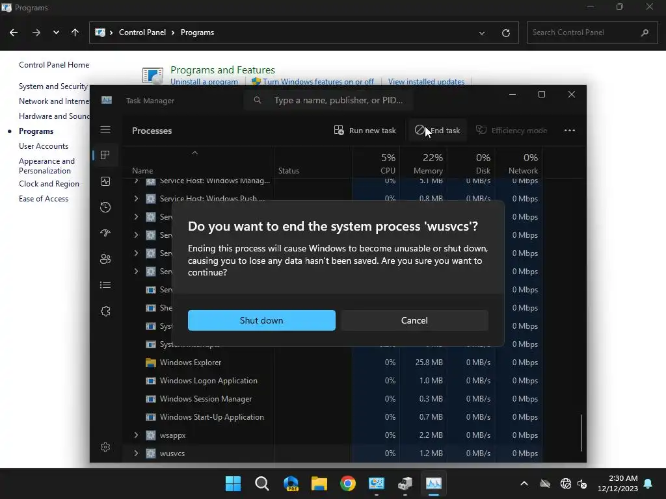Select the Windows Explorer process
This screenshot has height=499, width=666.
click(x=191, y=363)
